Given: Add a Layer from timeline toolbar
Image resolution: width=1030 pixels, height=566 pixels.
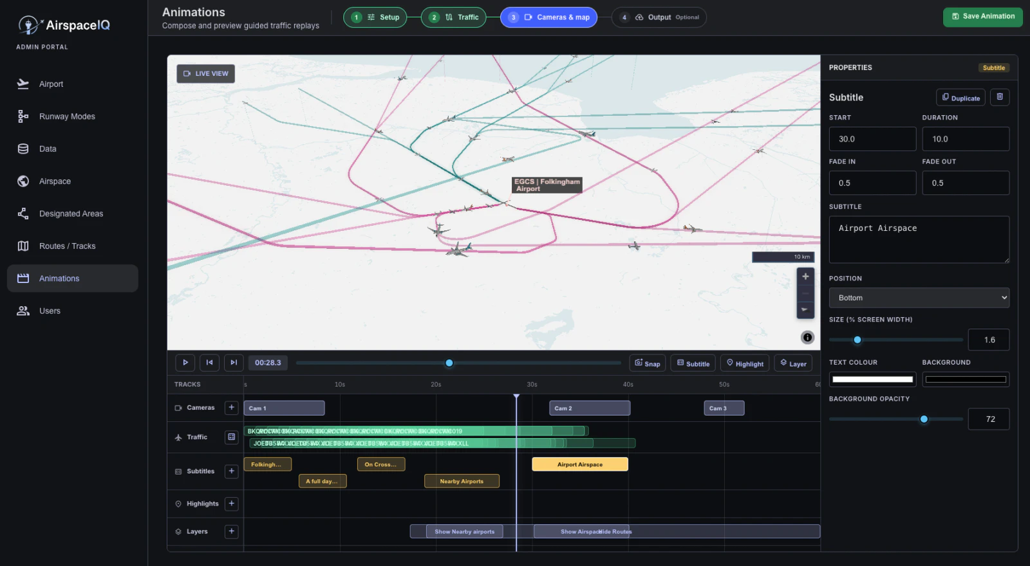Looking at the screenshot, I should [x=793, y=363].
